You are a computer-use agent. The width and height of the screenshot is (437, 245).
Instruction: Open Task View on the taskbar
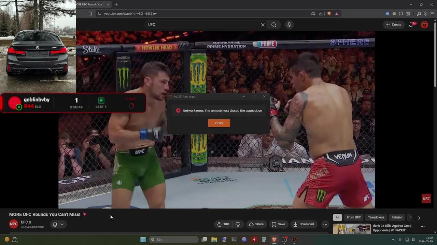pos(204,240)
